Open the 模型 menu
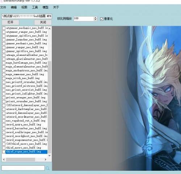This screenshot has height=174, width=181. [46, 7]
